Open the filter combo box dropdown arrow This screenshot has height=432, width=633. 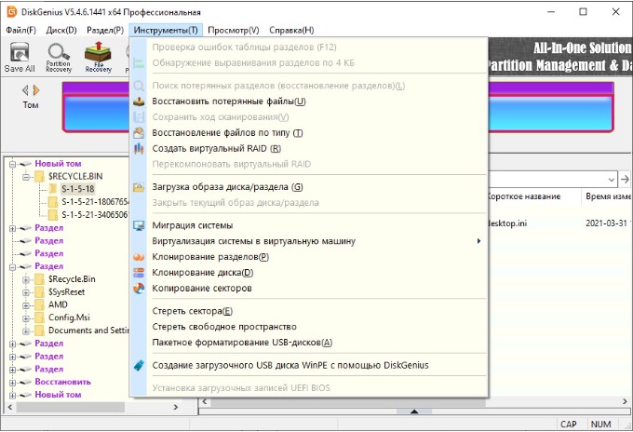(612, 179)
